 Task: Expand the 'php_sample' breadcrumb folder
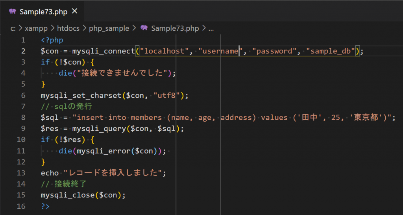109,28
